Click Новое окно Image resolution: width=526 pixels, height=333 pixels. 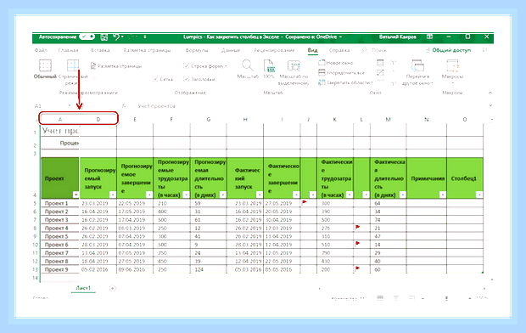pos(335,63)
